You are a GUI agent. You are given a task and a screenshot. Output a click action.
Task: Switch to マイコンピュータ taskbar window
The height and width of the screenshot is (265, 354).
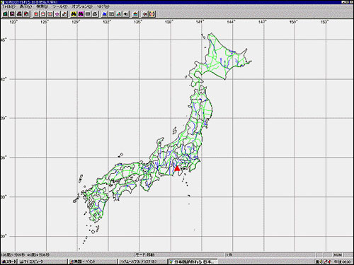[x=43, y=261]
